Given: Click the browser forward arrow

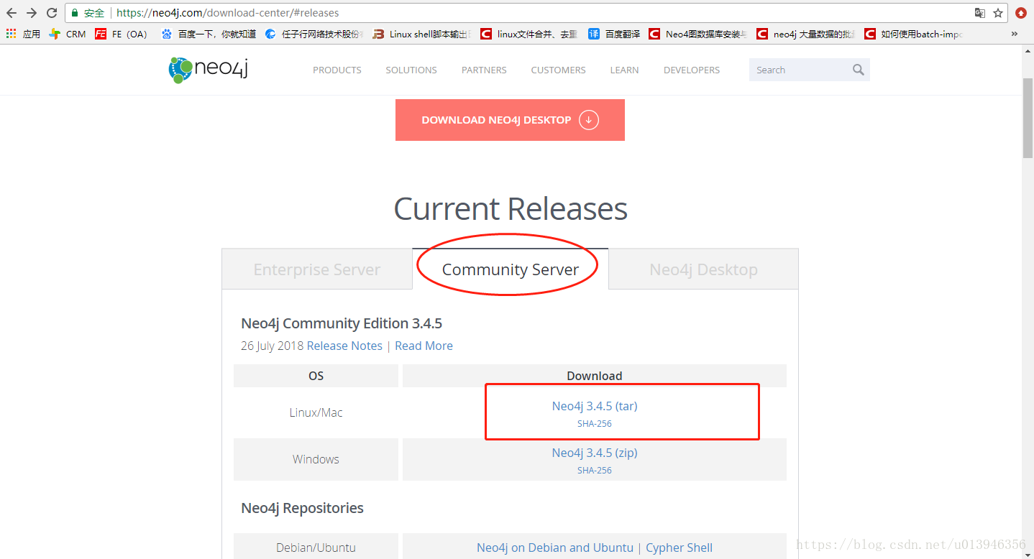Looking at the screenshot, I should (x=32, y=13).
